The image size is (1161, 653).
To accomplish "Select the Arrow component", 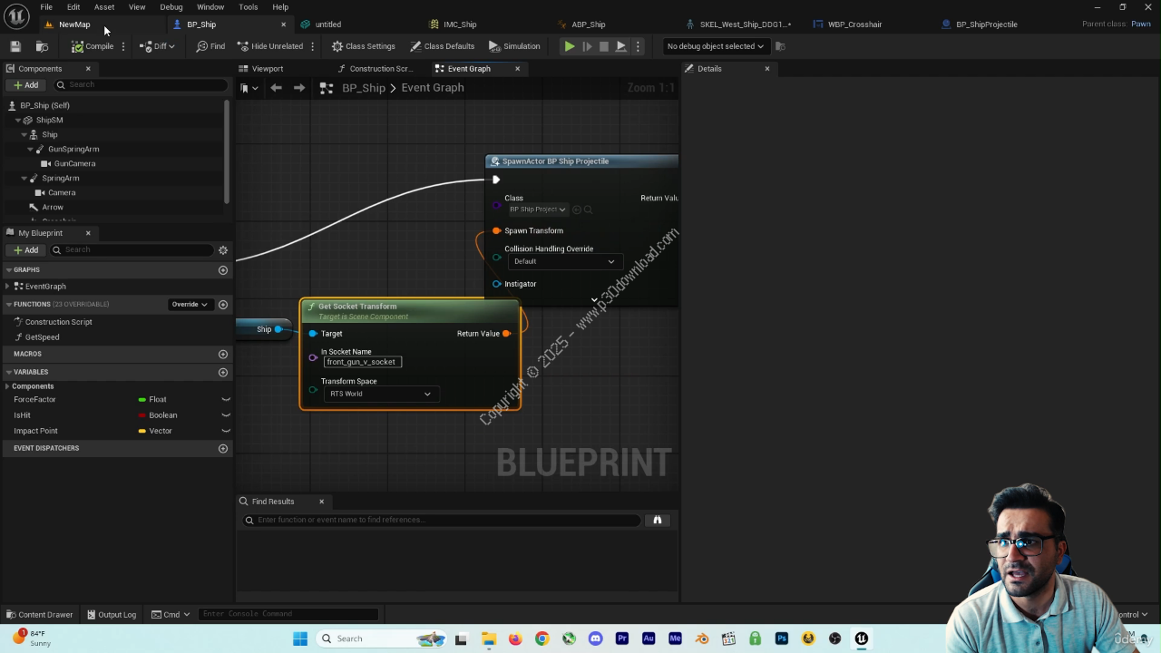I will point(53,207).
